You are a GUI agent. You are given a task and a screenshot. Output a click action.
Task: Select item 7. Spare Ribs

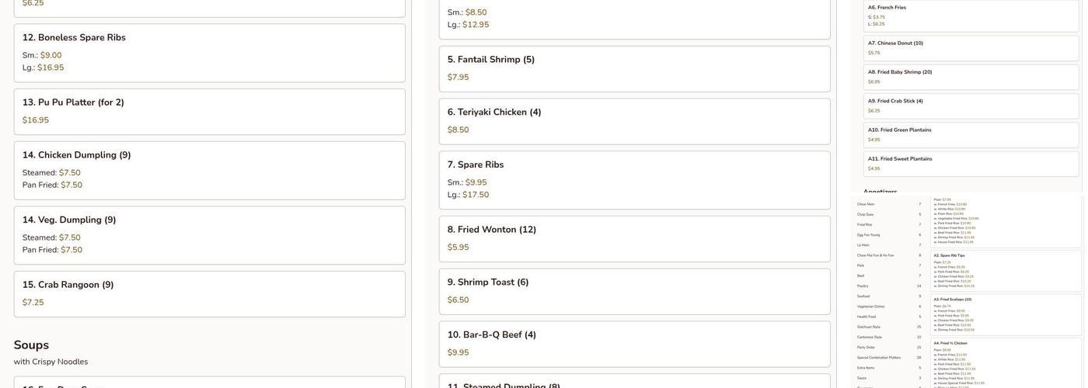tap(634, 179)
